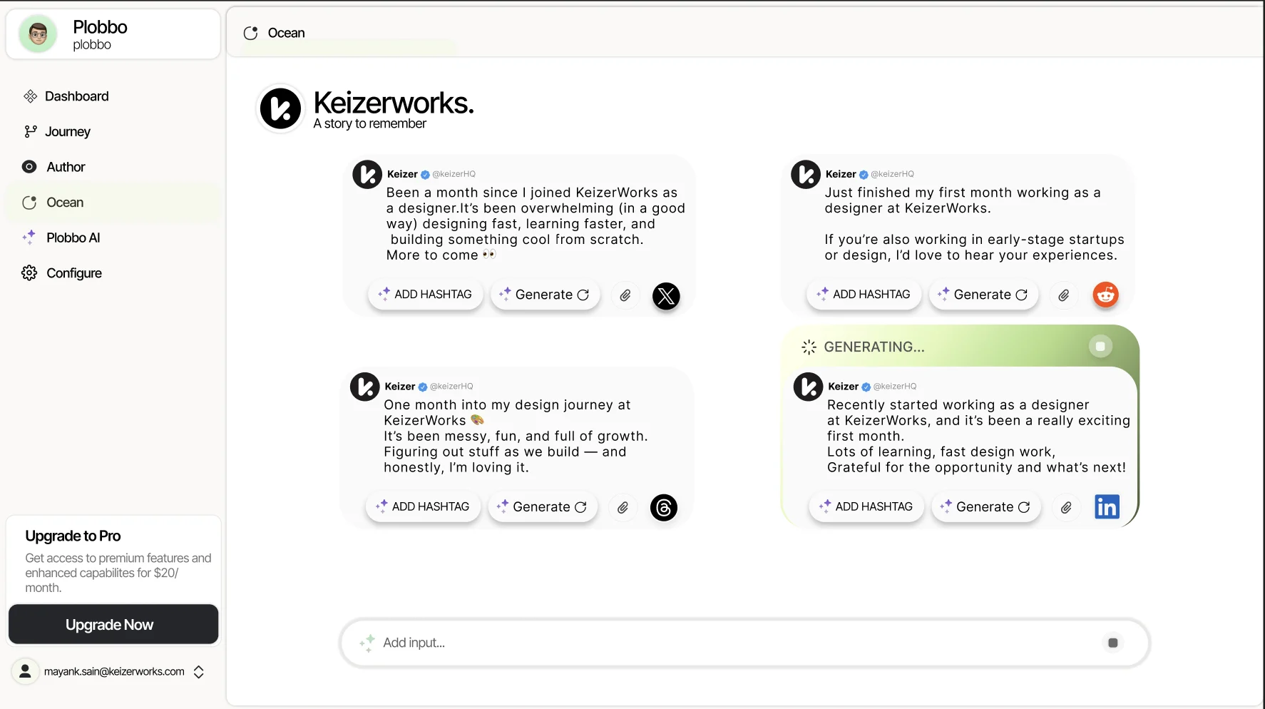Image resolution: width=1265 pixels, height=709 pixels.
Task: Click the Plobbo avatar in sidebar header
Action: coord(39,34)
